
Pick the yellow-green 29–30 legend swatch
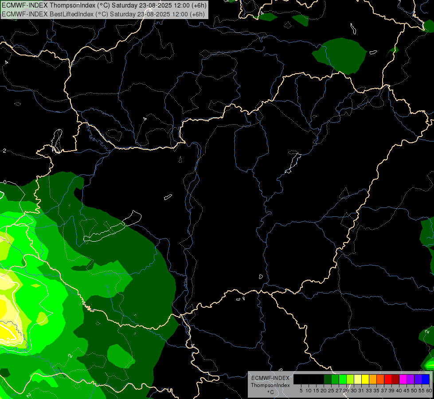pos(350,379)
